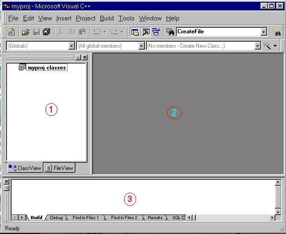Image resolution: width=286 pixels, height=234 pixels.
Task: Maximize the Visual C++ window
Action: pyautogui.click(x=272, y=6)
